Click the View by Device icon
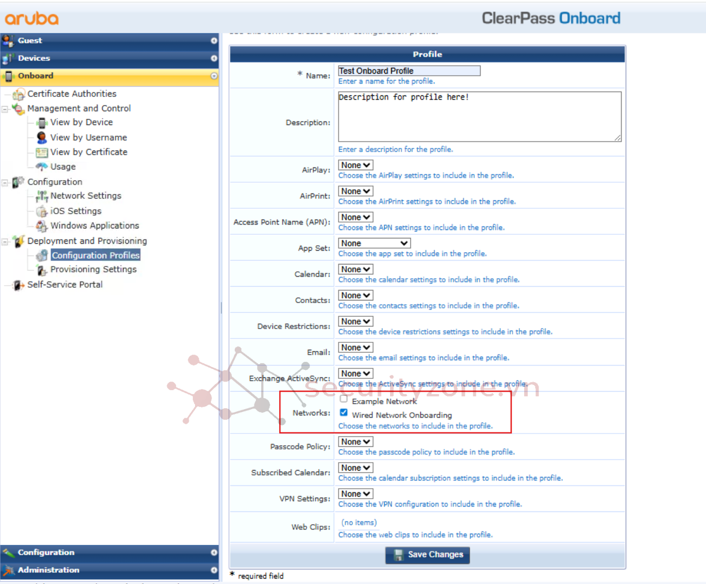 tap(42, 123)
